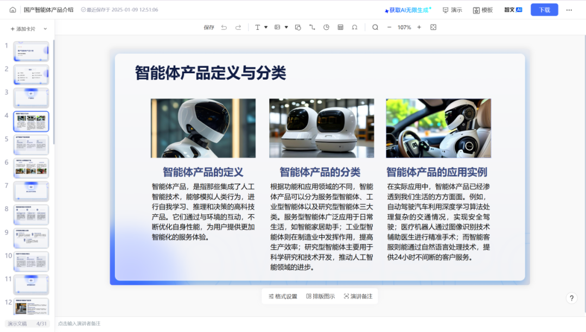Viewport: 586px width, 332px height.
Task: Open the 演讲备注 tab
Action: [358, 296]
